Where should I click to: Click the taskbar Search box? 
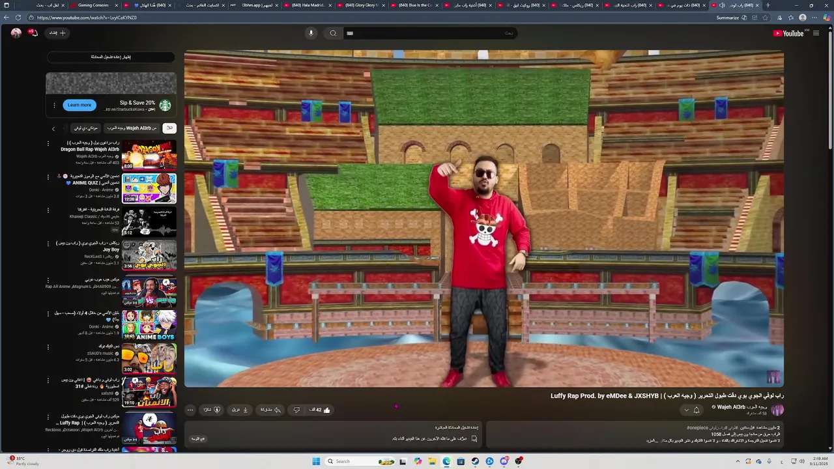[x=360, y=461]
